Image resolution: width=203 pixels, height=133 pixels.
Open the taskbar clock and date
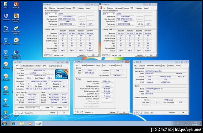point(195,124)
